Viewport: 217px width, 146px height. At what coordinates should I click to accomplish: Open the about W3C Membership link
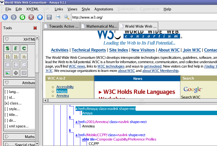point(160,71)
